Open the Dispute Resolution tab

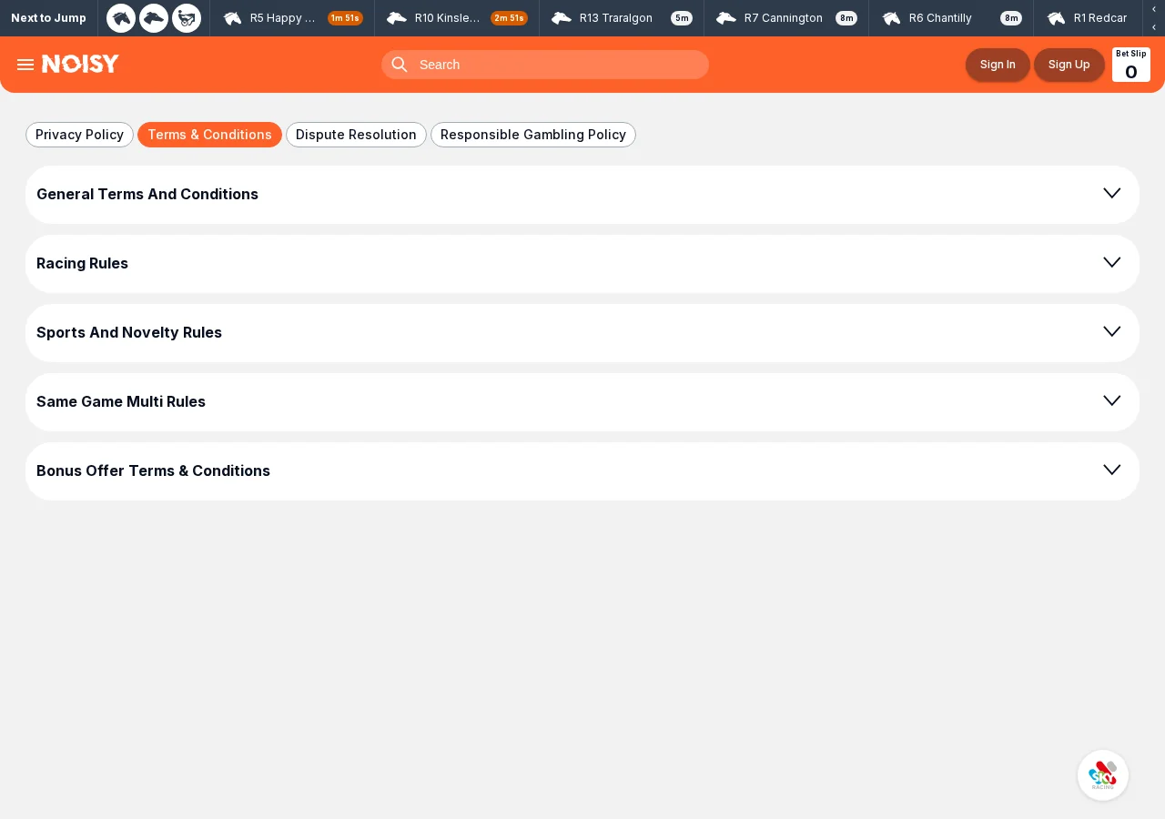pyautogui.click(x=356, y=135)
